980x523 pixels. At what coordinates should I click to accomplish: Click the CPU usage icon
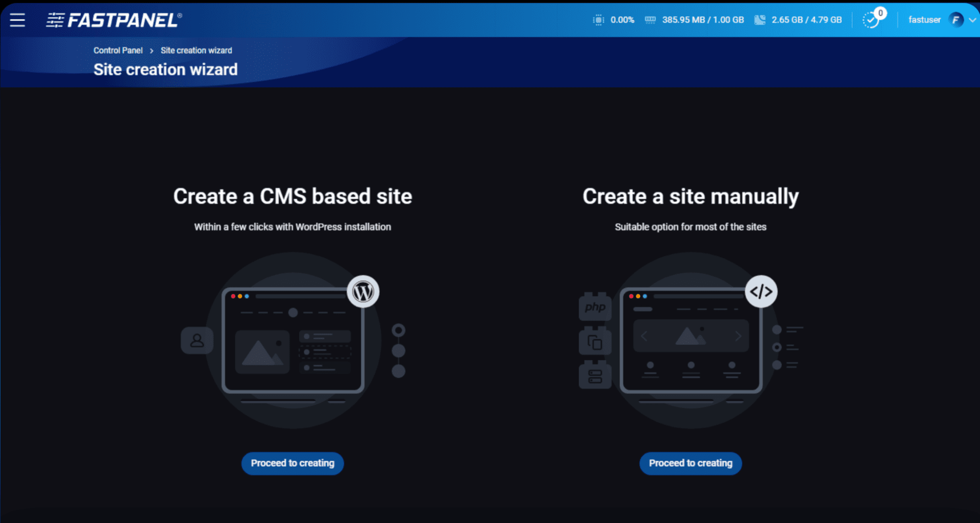598,20
